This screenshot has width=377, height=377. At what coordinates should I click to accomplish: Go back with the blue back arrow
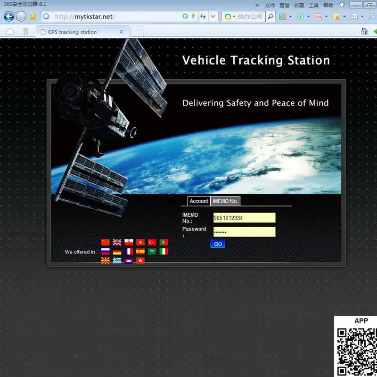[9, 17]
